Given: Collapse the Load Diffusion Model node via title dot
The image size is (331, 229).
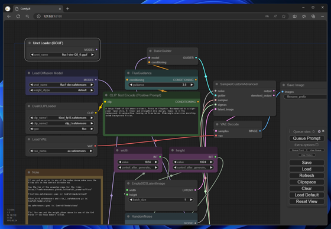Looking at the screenshot, I should click(29, 73).
